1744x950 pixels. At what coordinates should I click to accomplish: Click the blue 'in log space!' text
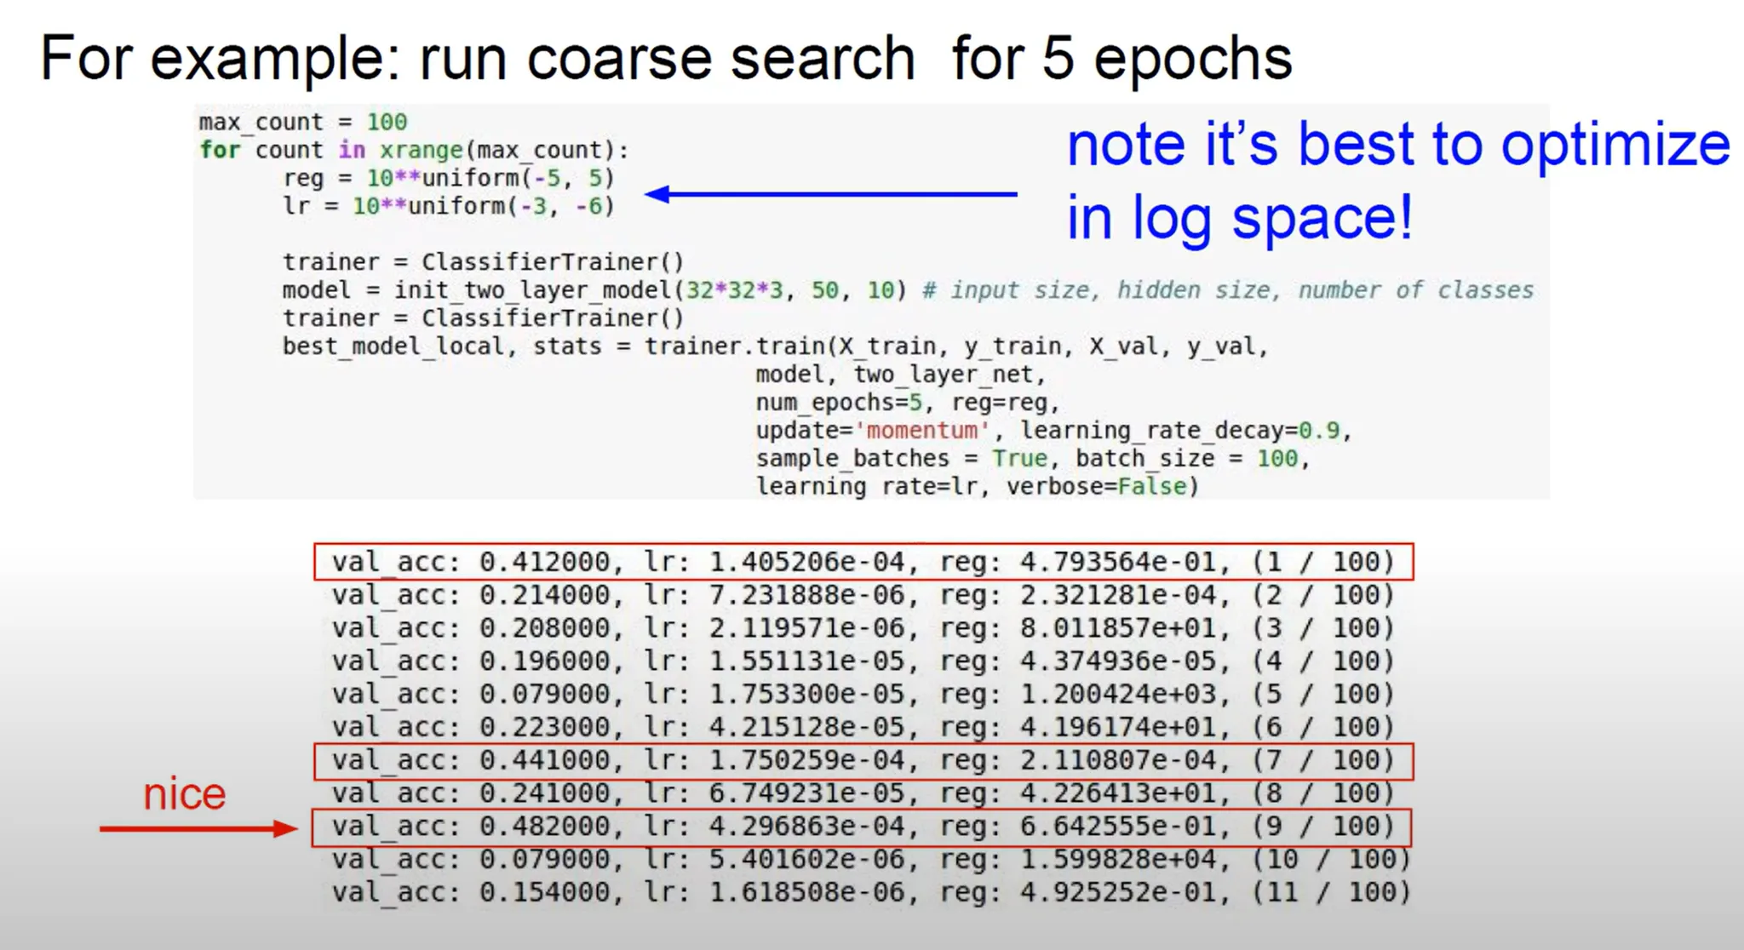pyautogui.click(x=1239, y=218)
